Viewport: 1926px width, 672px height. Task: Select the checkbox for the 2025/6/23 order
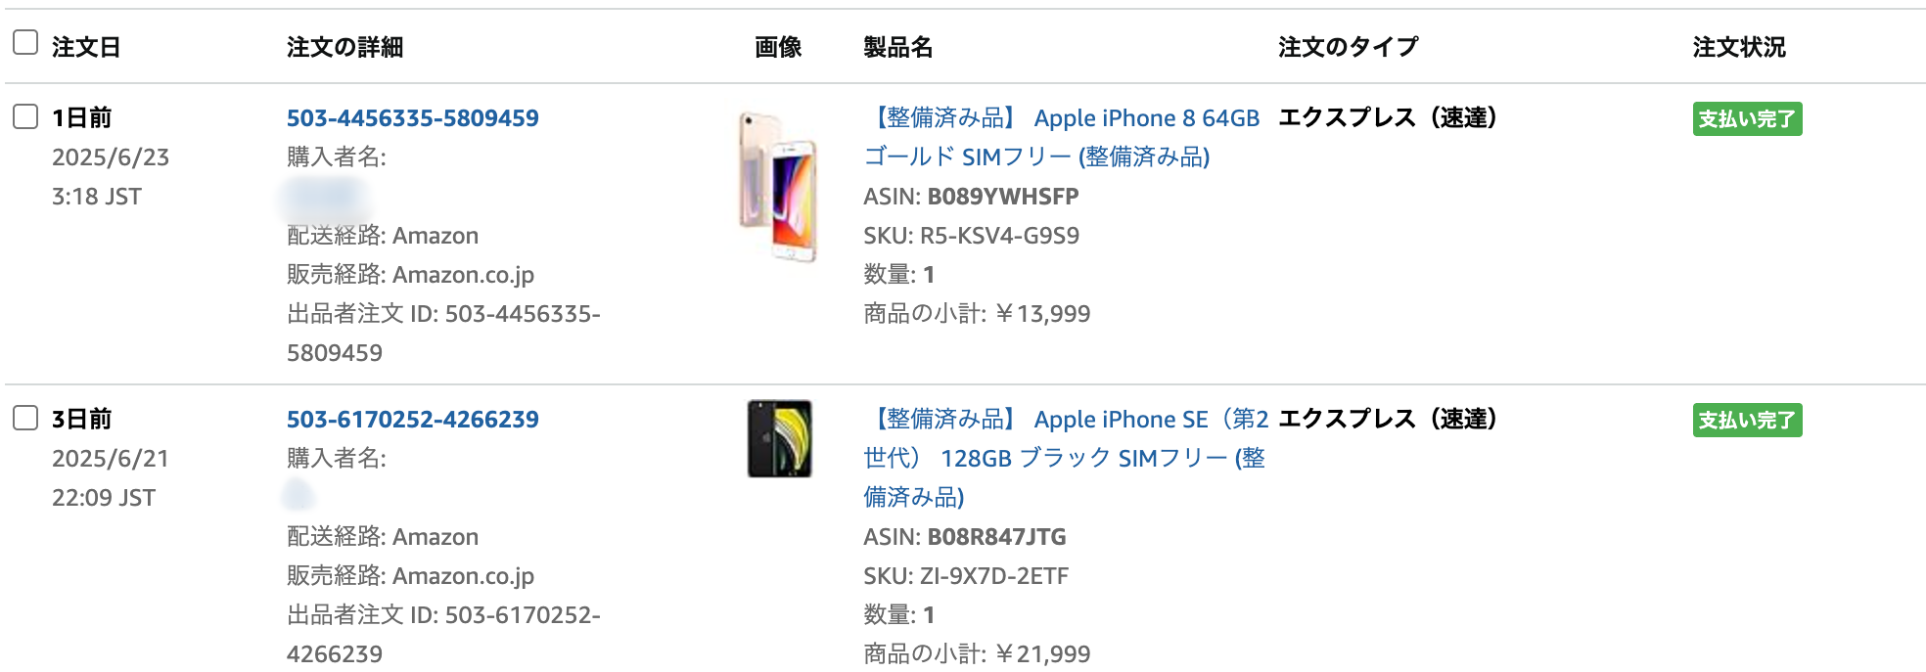point(25,116)
